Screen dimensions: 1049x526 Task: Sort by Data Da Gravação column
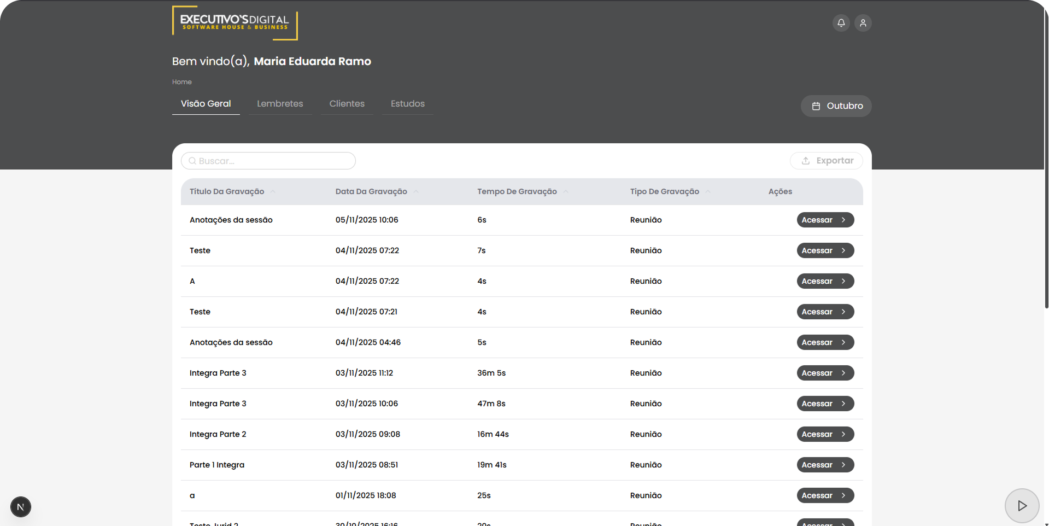point(371,191)
